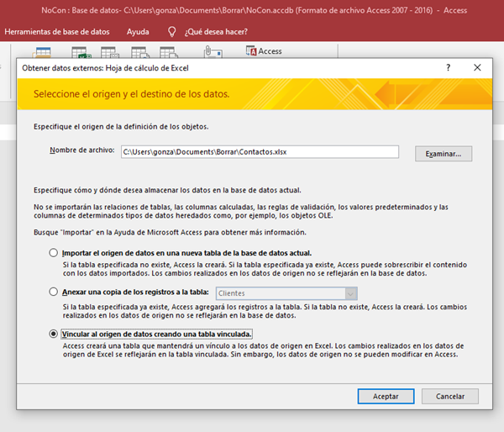Open Herramientas de base de datos tab
The width and height of the screenshot is (504, 432).
point(57,32)
